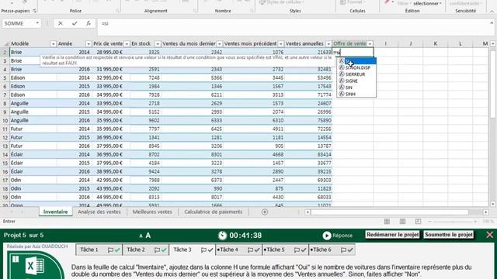Confirm the formula with the checkmark icon

tap(75, 23)
